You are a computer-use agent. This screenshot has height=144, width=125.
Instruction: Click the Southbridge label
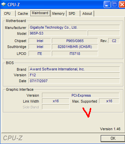17,47
